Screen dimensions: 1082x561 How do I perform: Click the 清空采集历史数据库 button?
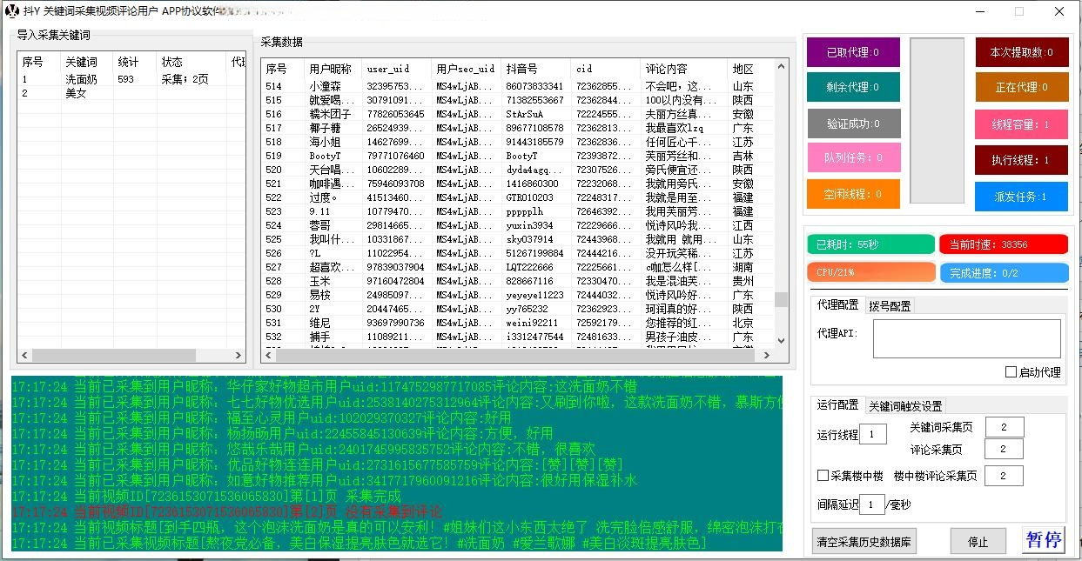click(864, 541)
